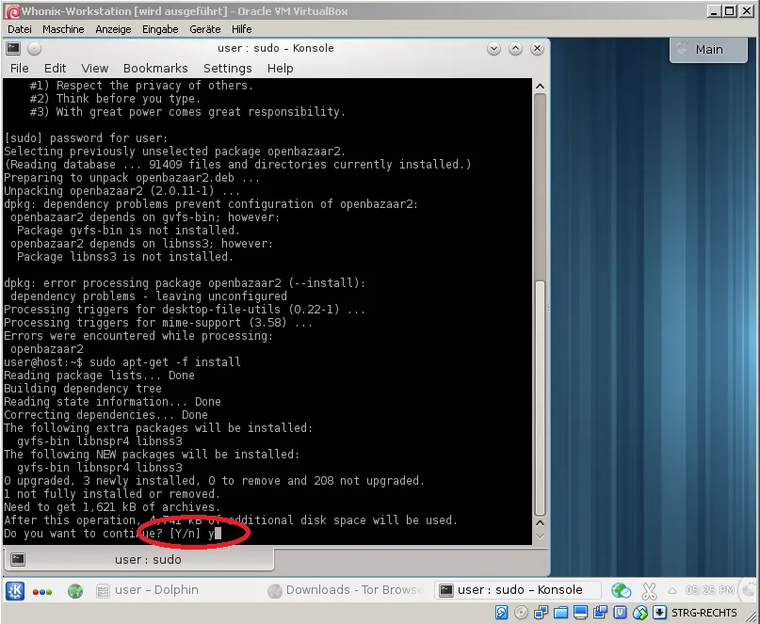Switch to user – Dolphin task
760x624 pixels.
(x=148, y=590)
